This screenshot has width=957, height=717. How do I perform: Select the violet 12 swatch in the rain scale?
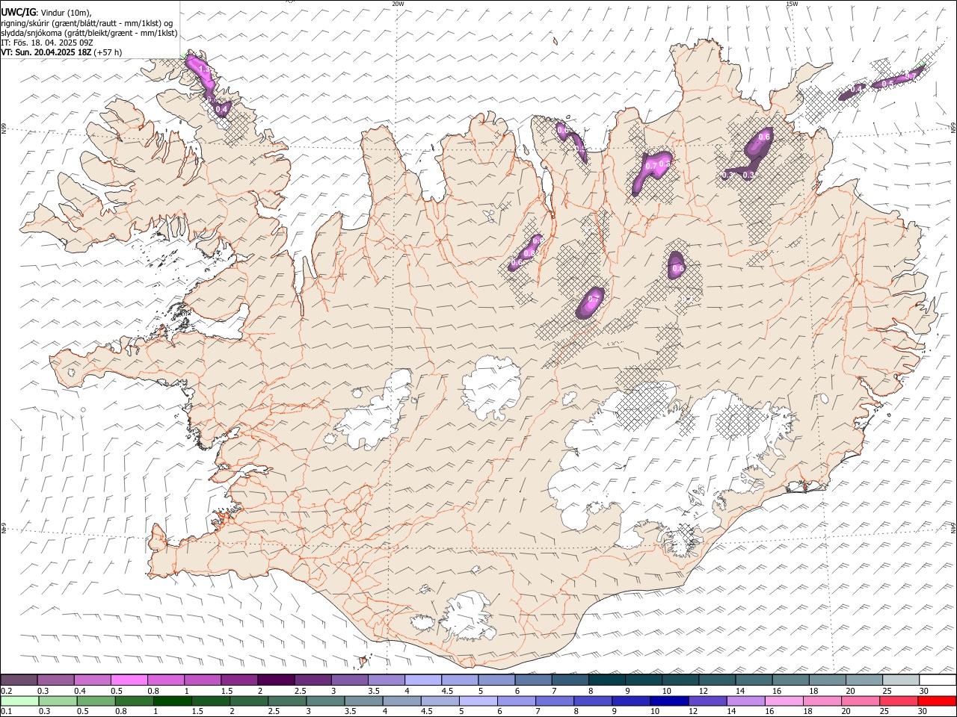(707, 701)
